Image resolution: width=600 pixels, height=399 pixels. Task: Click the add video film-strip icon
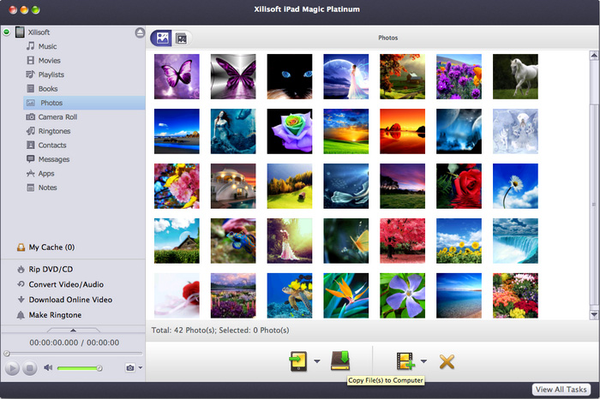pos(405,360)
